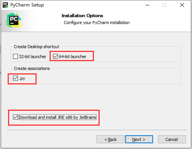
Task: Click the small PyCharm icon in title bar
Action: coord(5,5)
